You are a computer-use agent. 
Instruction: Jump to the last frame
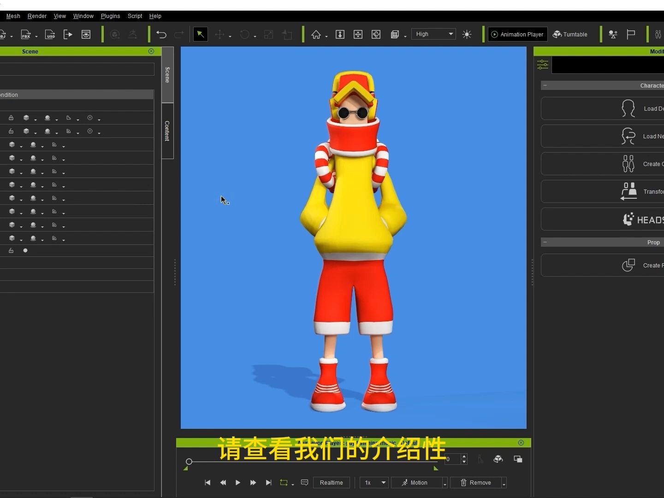268,482
